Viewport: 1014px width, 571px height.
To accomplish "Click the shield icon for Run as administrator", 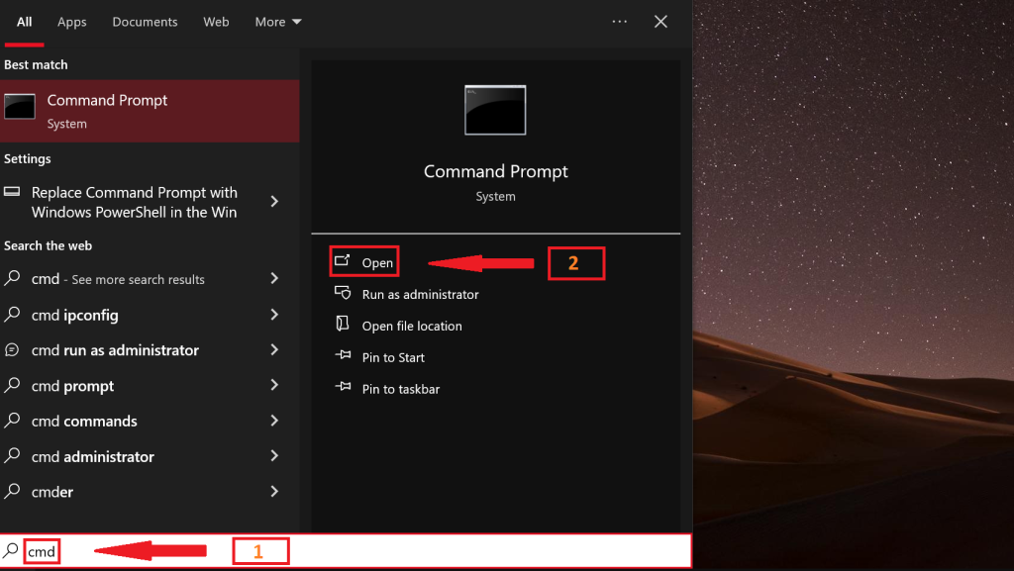I will [x=343, y=293].
